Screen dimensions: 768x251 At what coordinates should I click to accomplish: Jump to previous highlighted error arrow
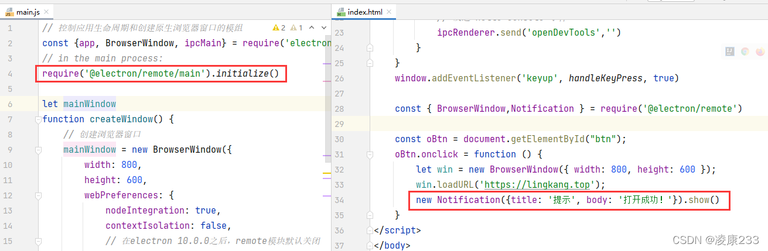(x=312, y=27)
